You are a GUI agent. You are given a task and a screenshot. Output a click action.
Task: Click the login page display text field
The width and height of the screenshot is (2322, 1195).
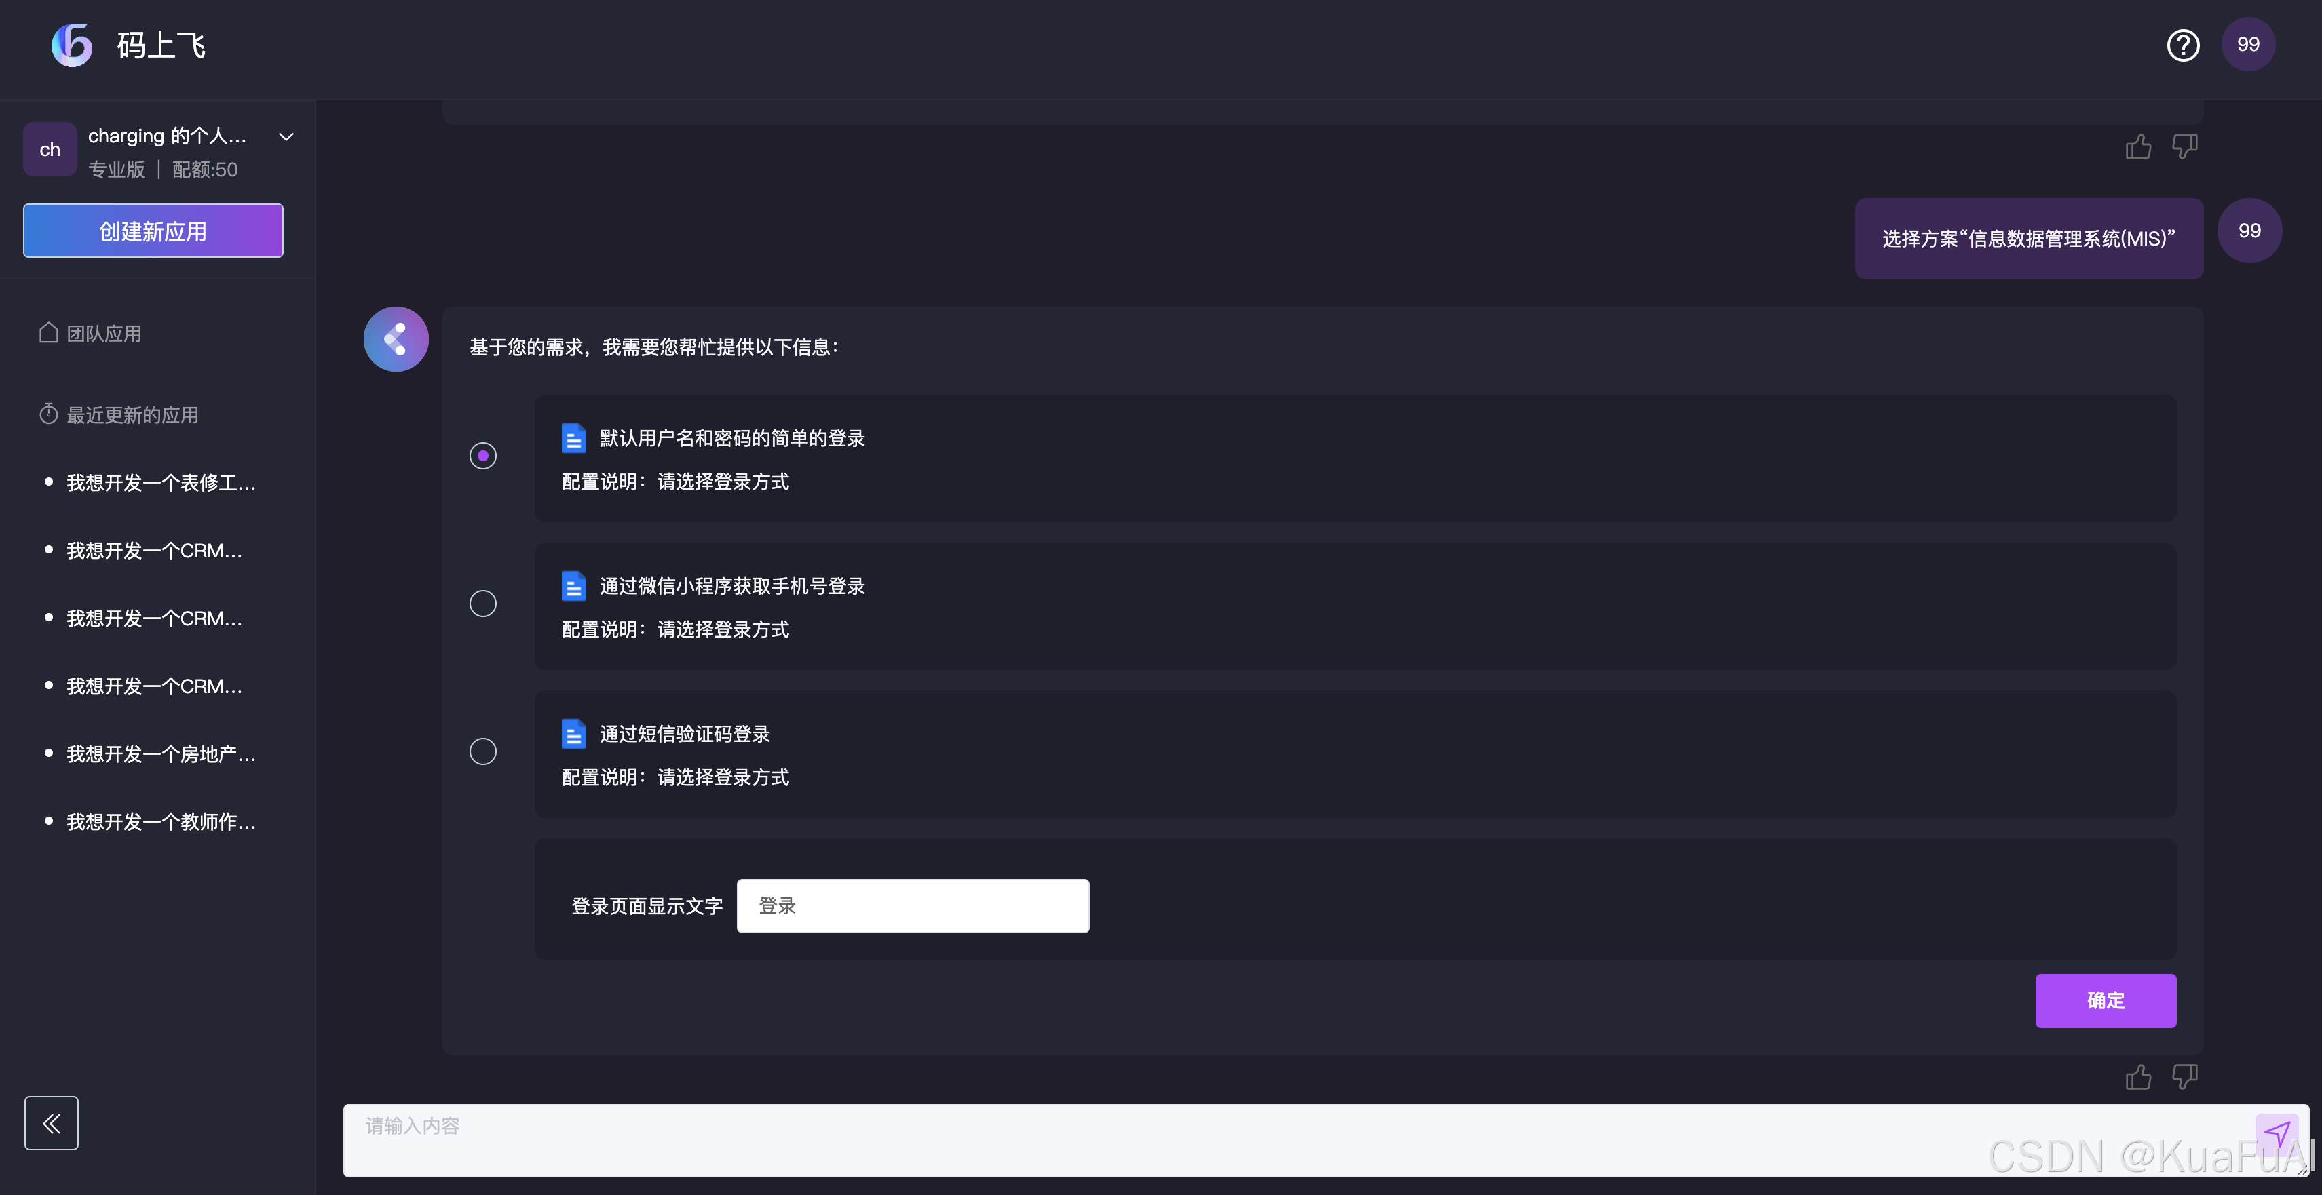click(x=912, y=905)
